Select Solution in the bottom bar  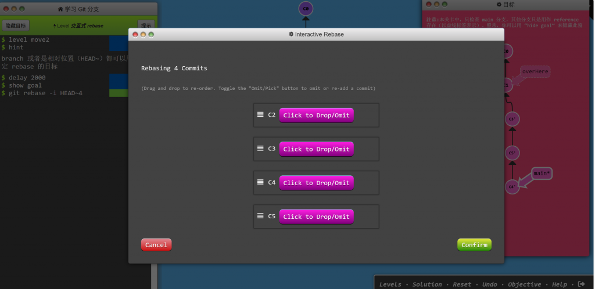click(x=427, y=284)
